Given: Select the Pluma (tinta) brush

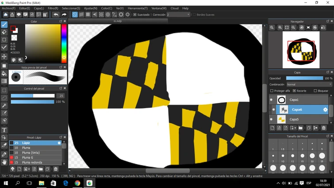Looking at the screenshot, I should pyautogui.click(x=31, y=153).
